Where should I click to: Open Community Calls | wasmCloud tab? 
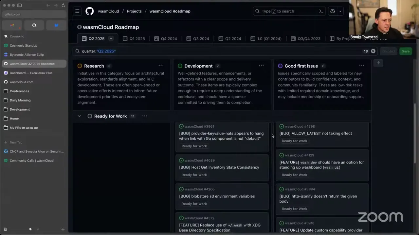34,161
